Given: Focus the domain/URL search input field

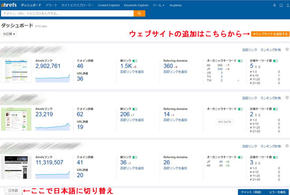Looking at the screenshot, I should 67,13.
